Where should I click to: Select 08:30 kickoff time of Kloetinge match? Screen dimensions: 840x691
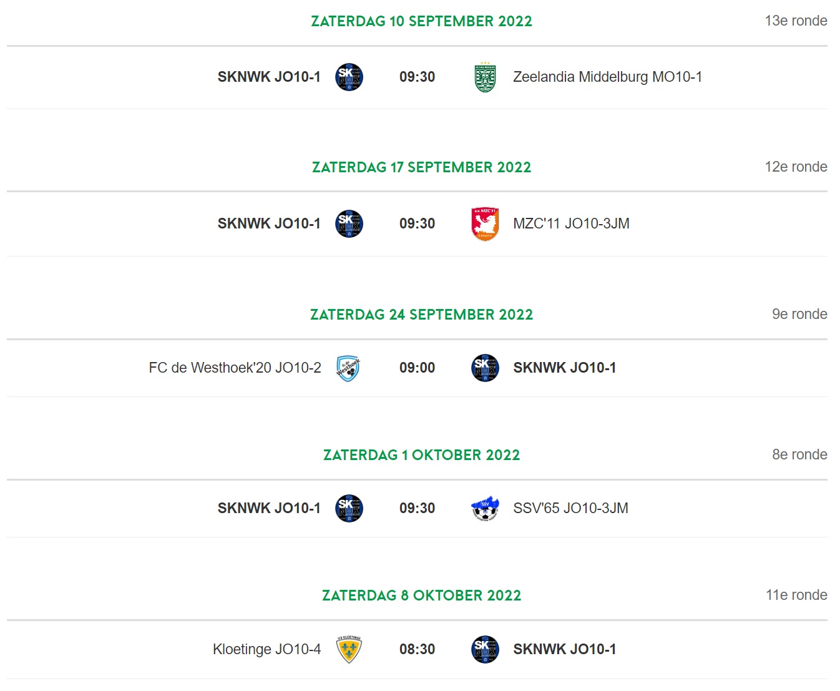pos(417,649)
